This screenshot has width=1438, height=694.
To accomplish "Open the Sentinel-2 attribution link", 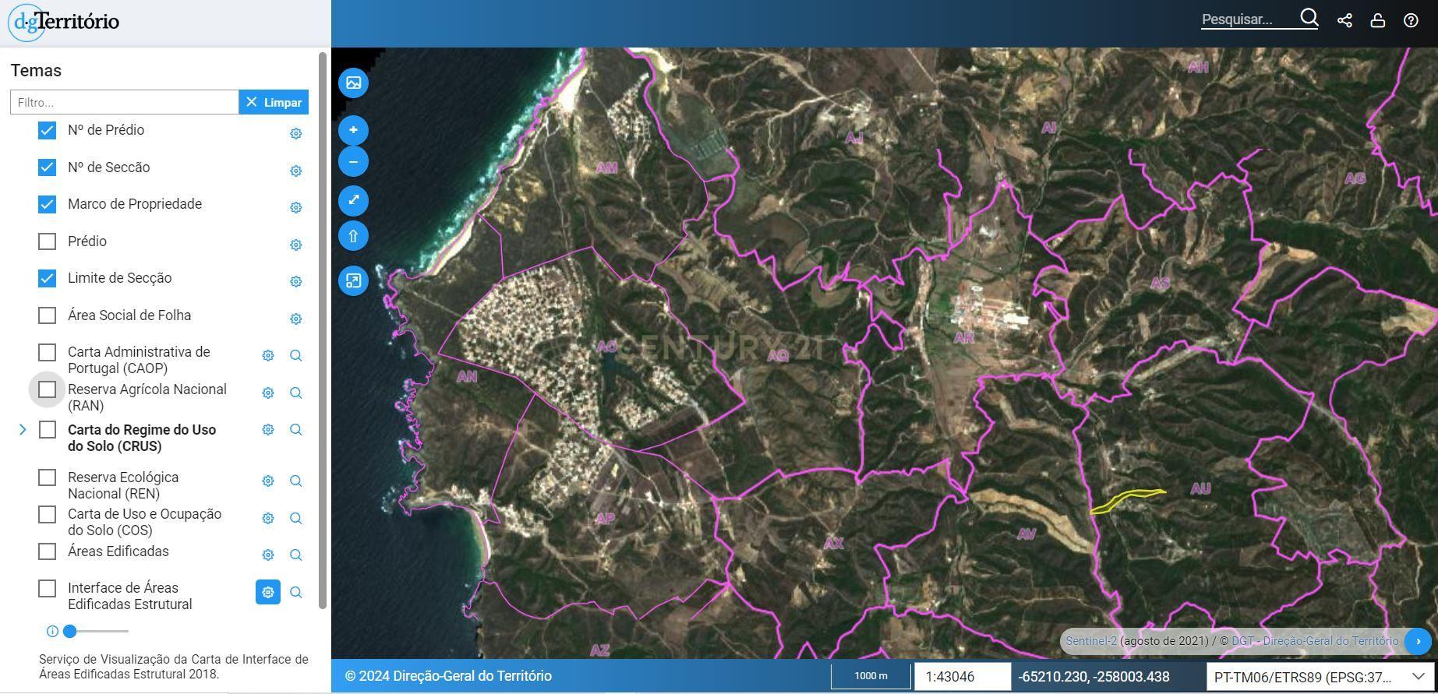I will point(1091,641).
